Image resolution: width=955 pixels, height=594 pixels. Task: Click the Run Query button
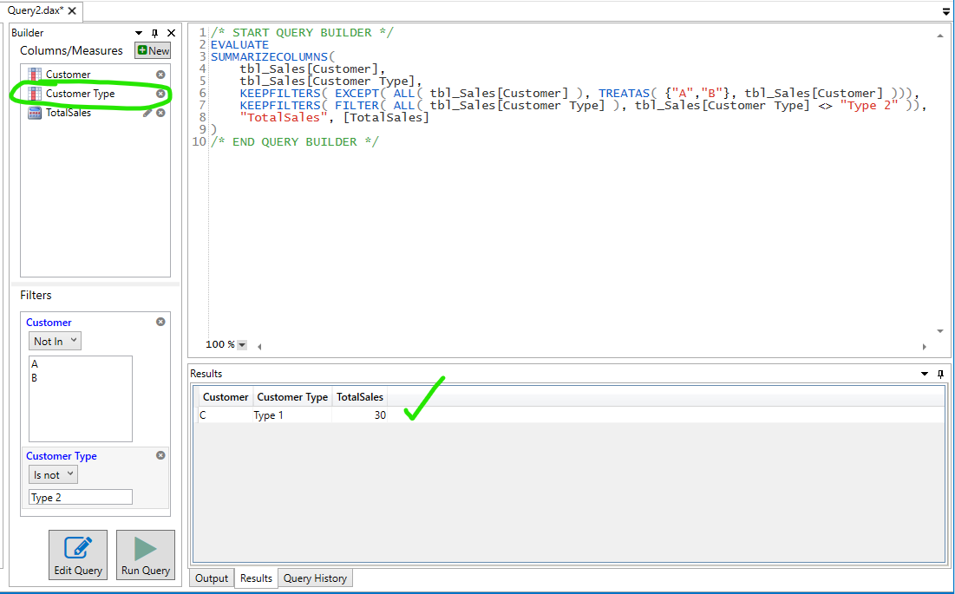point(145,554)
